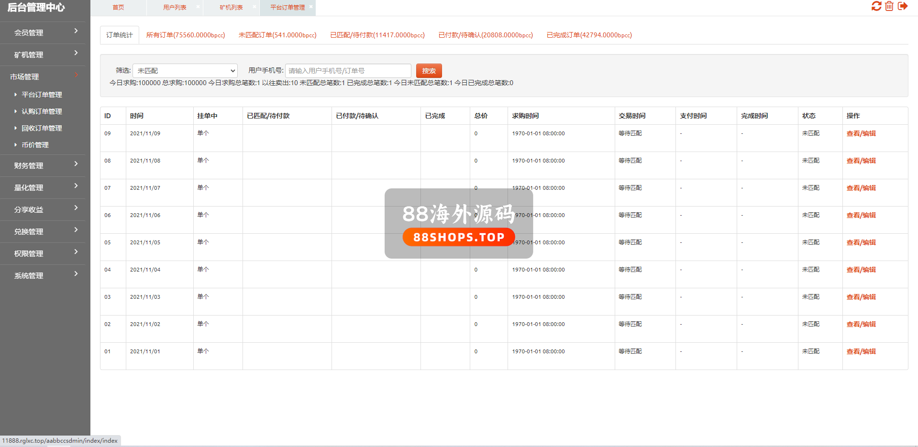Focus the 用户手机号 search input field
This screenshot has height=447, width=918.
click(x=348, y=71)
